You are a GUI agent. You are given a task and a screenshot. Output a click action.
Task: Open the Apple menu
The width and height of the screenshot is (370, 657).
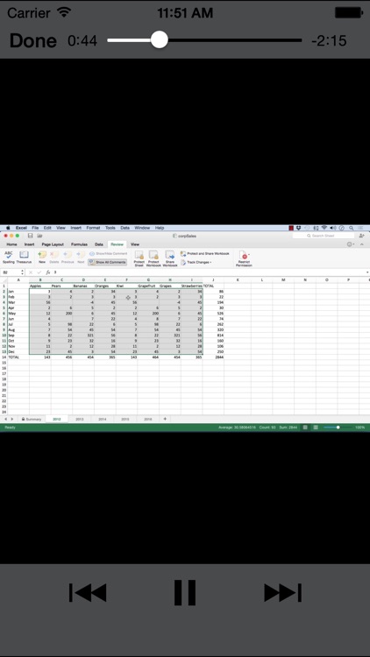[x=8, y=228]
